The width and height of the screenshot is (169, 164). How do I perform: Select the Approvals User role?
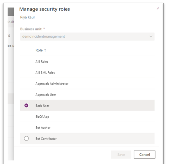[87, 95]
